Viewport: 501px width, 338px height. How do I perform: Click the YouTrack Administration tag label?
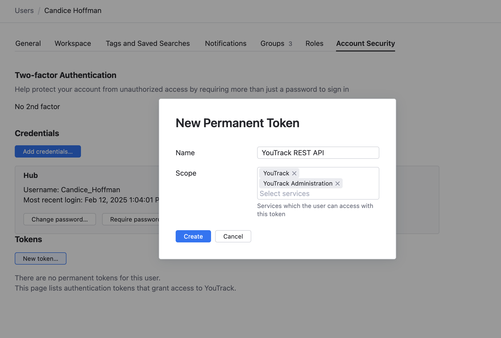click(x=298, y=184)
